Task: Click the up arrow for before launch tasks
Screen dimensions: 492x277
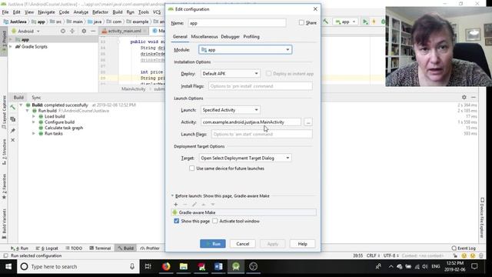Action: pyautogui.click(x=203, y=205)
